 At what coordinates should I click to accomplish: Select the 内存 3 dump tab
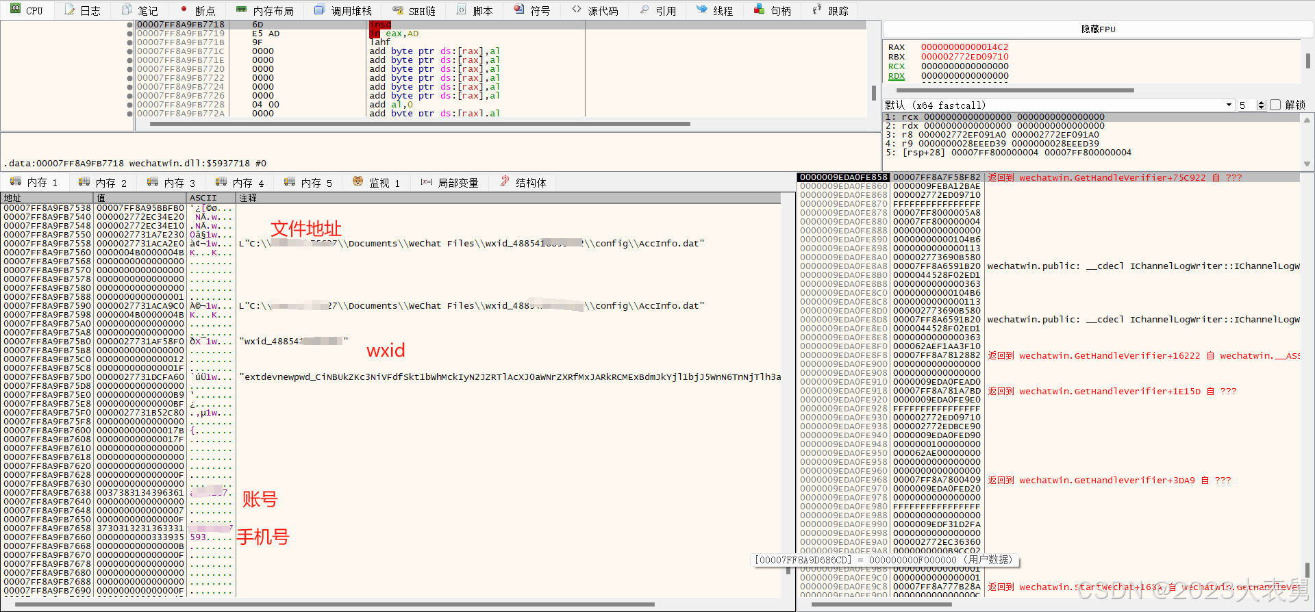pos(171,182)
